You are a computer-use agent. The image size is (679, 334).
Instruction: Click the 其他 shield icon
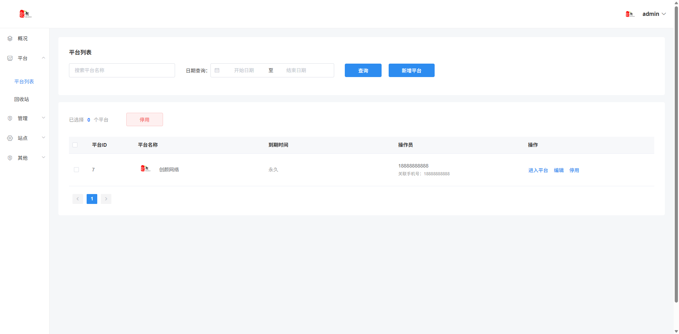pyautogui.click(x=10, y=158)
